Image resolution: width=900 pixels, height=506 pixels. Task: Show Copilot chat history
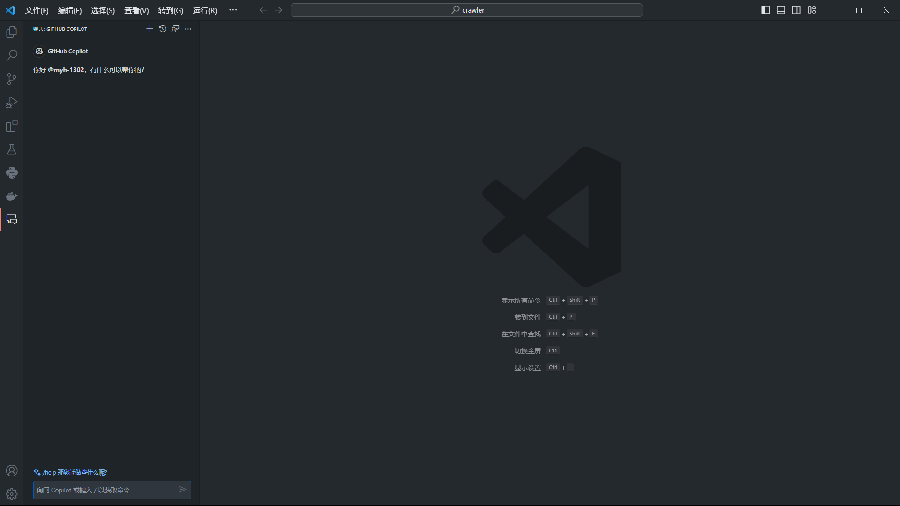click(163, 29)
